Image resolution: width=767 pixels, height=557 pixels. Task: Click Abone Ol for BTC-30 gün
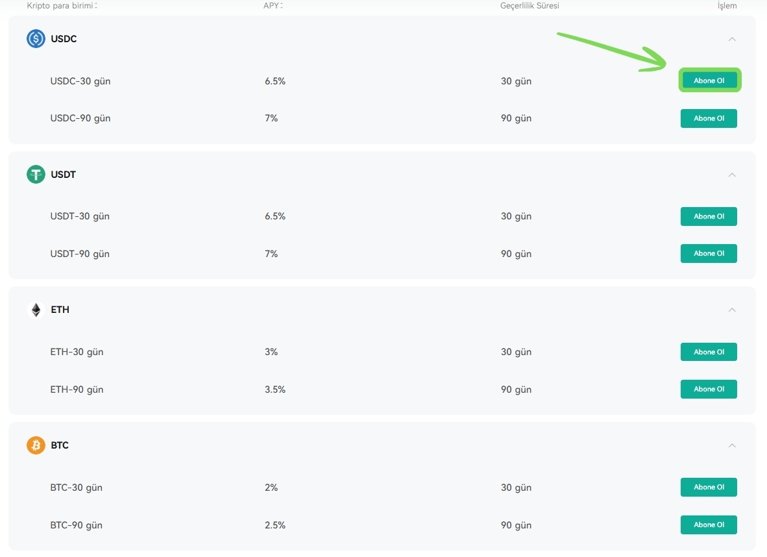[x=709, y=487]
